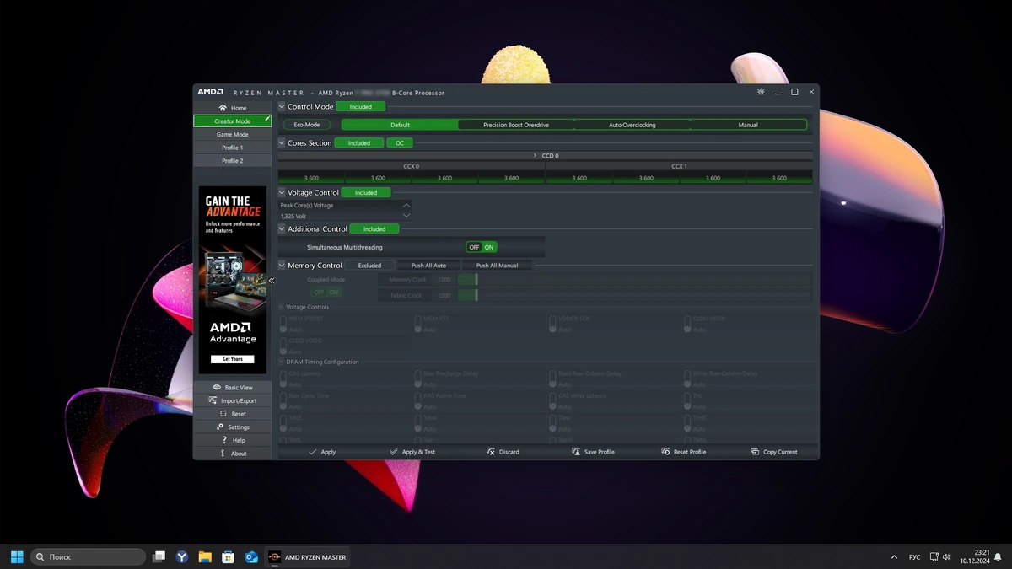
Task: Collapse the Control Mode section
Action: pyautogui.click(x=283, y=107)
